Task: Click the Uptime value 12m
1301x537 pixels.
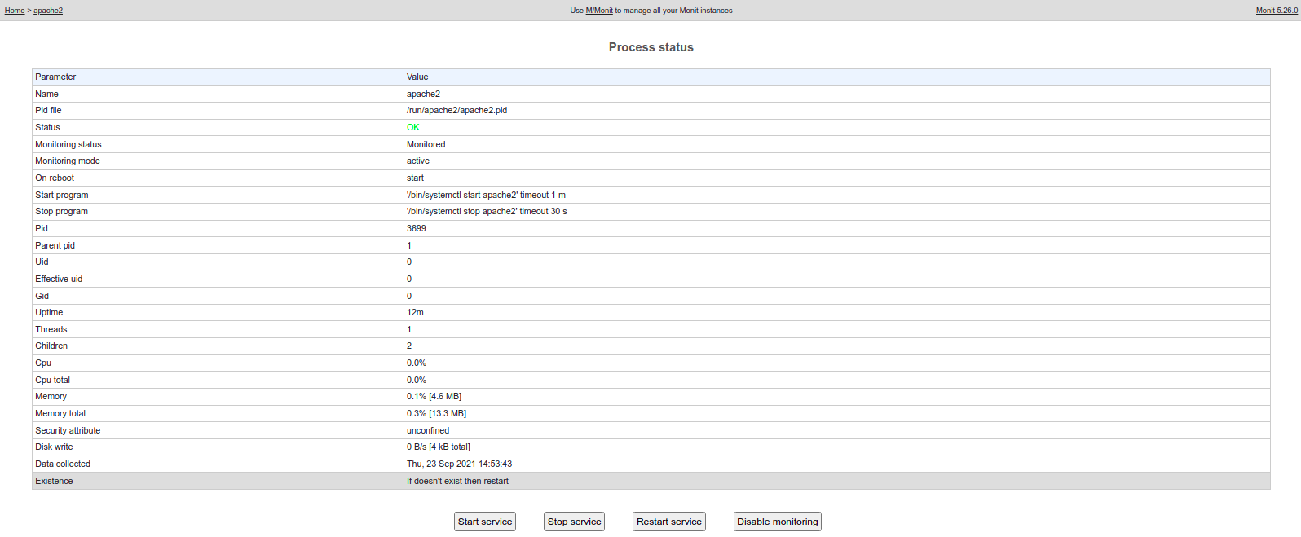Action: (415, 312)
